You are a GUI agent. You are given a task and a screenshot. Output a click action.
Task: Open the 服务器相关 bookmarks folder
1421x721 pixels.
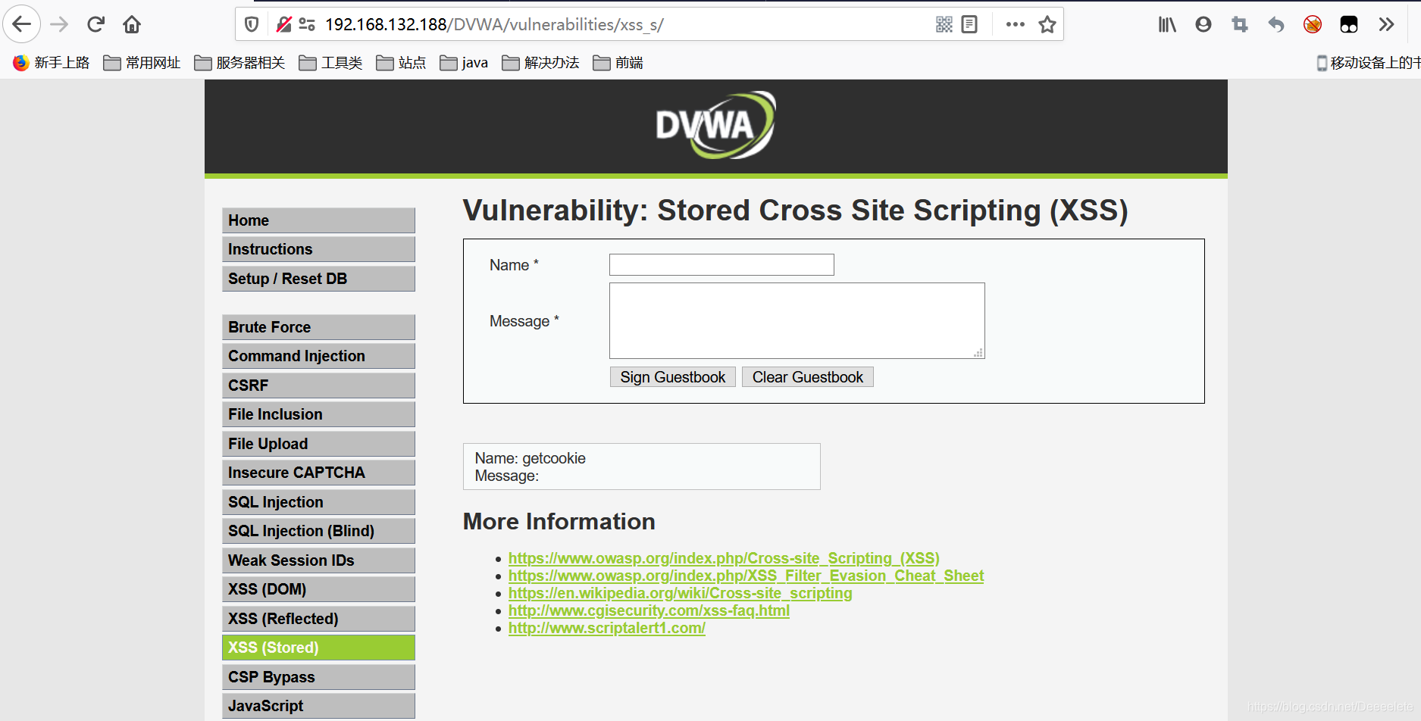click(x=239, y=62)
